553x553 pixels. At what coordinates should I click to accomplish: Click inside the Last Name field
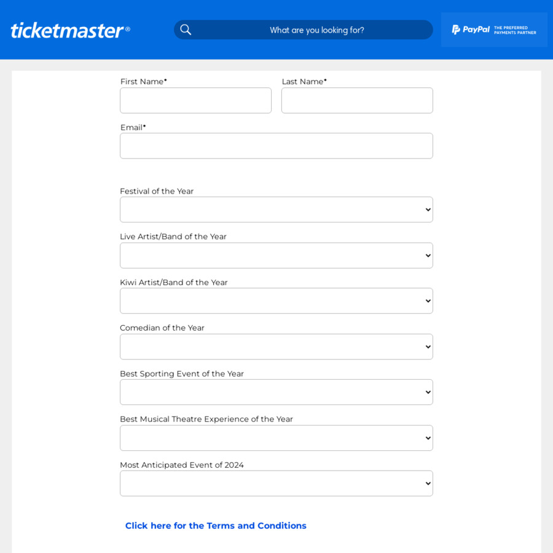(356, 100)
